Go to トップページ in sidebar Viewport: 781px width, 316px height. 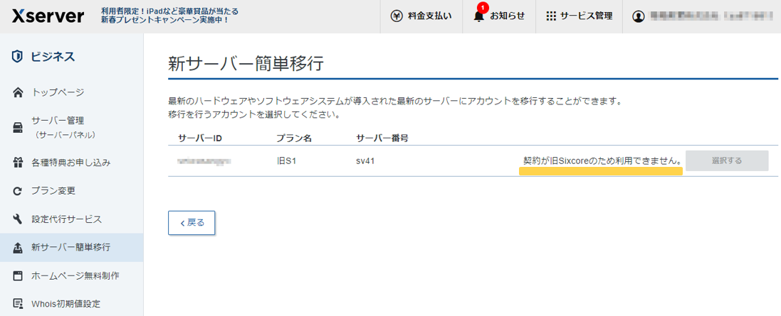(58, 92)
